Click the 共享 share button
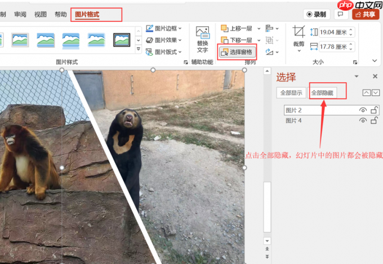This screenshot has width=383, height=264. coord(366,15)
